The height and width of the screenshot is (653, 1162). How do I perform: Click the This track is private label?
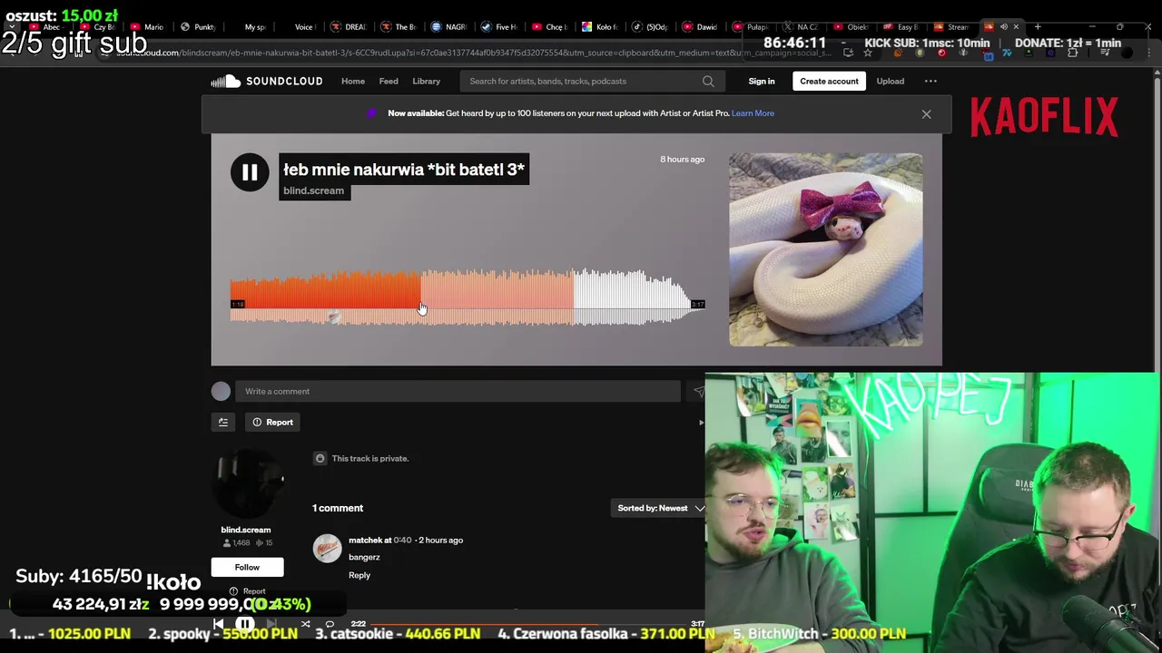point(370,459)
